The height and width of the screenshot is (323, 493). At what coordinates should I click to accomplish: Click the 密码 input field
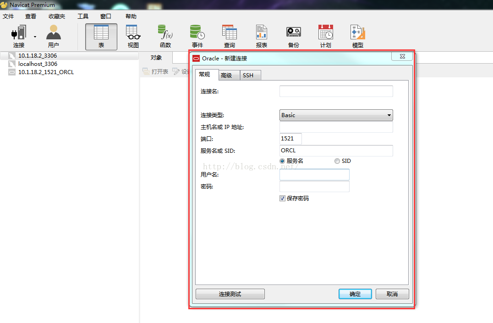pyautogui.click(x=314, y=187)
